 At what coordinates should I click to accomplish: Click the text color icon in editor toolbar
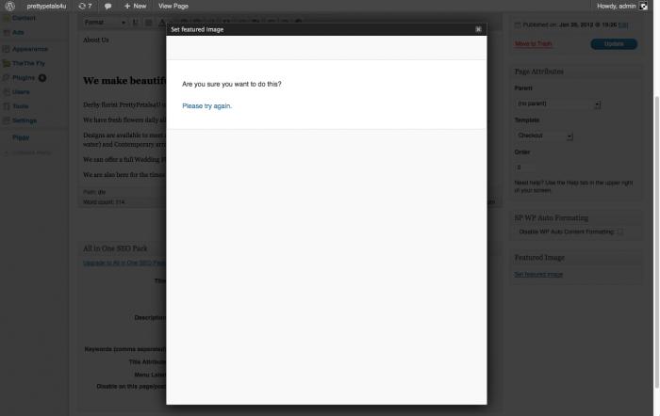tap(161, 23)
